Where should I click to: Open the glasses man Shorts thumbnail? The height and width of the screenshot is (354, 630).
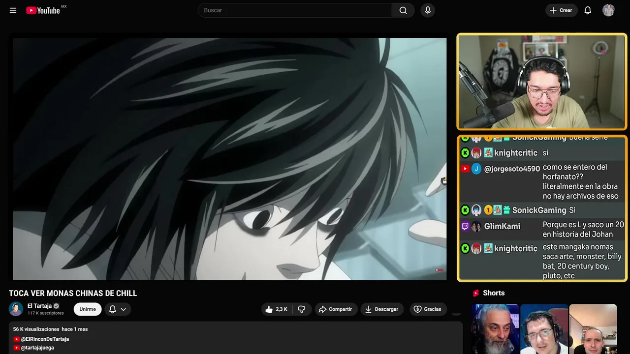[x=544, y=329]
